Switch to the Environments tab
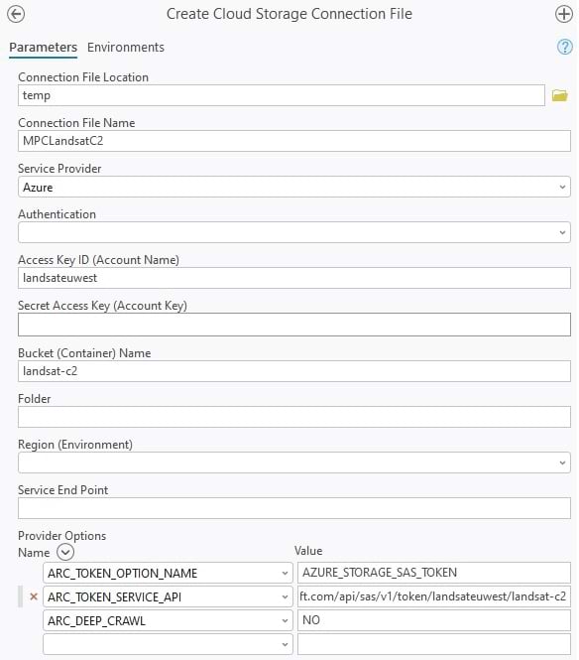This screenshot has height=660, width=579. tap(126, 48)
